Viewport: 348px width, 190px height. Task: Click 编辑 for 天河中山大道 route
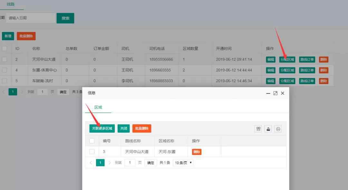click(271, 60)
